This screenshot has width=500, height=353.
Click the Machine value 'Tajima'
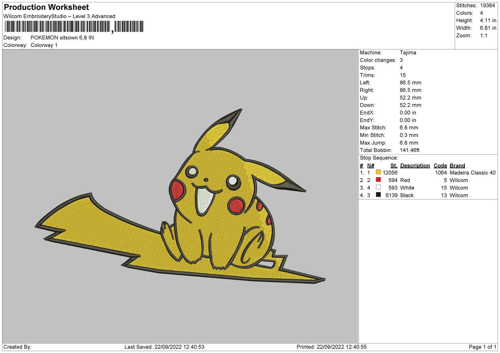tap(408, 53)
